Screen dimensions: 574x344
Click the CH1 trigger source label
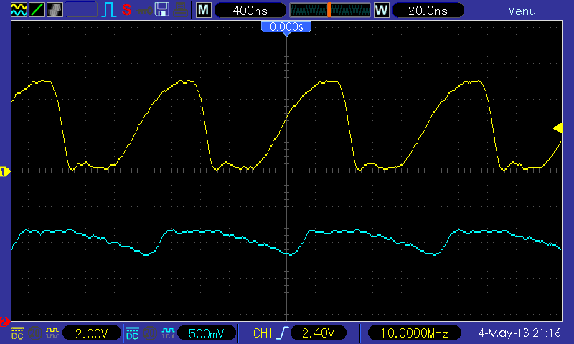click(263, 333)
